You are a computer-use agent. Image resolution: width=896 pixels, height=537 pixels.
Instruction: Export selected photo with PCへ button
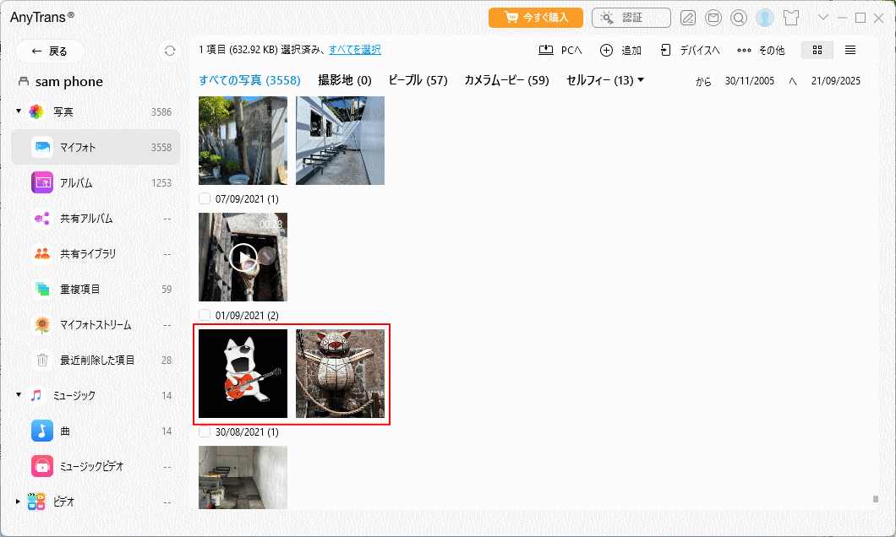[x=560, y=50]
